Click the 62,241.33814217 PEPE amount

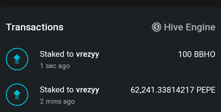pyautogui.click(x=173, y=90)
